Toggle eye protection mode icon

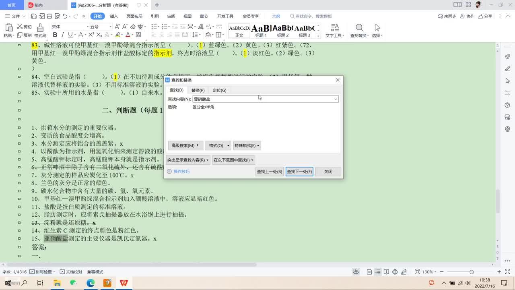coord(356,272)
